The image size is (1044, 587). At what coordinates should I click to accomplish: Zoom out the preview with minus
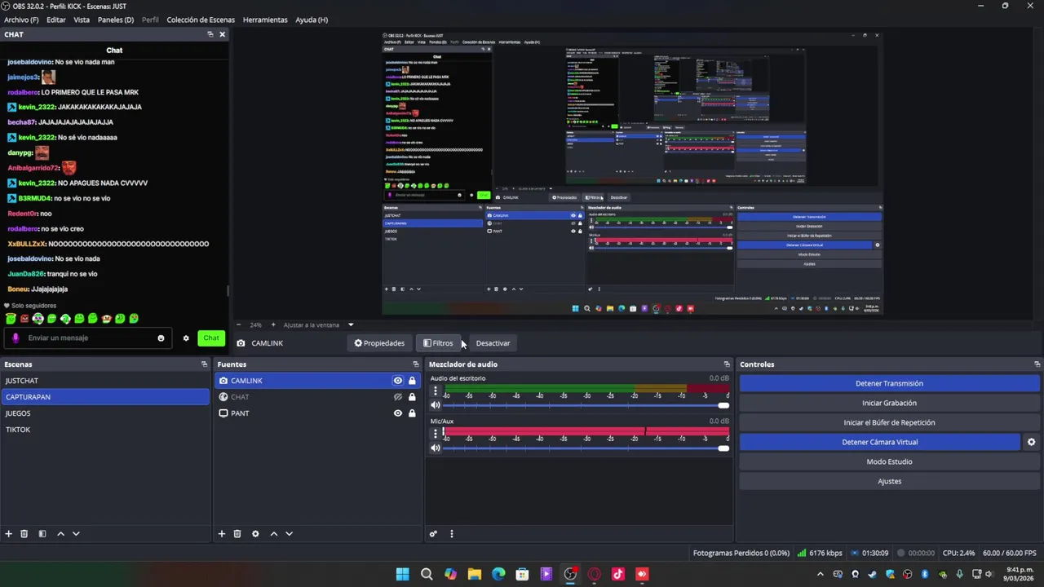pyautogui.click(x=238, y=324)
